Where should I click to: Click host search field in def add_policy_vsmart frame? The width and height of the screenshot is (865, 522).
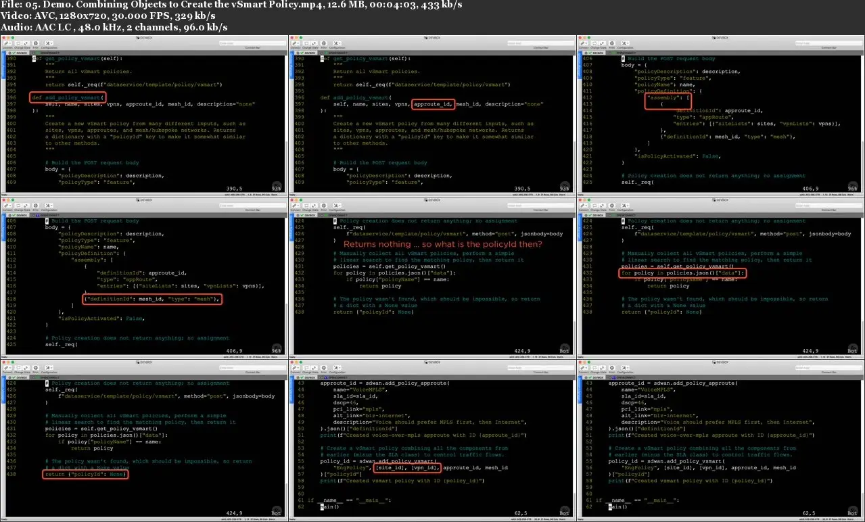click(x=252, y=43)
